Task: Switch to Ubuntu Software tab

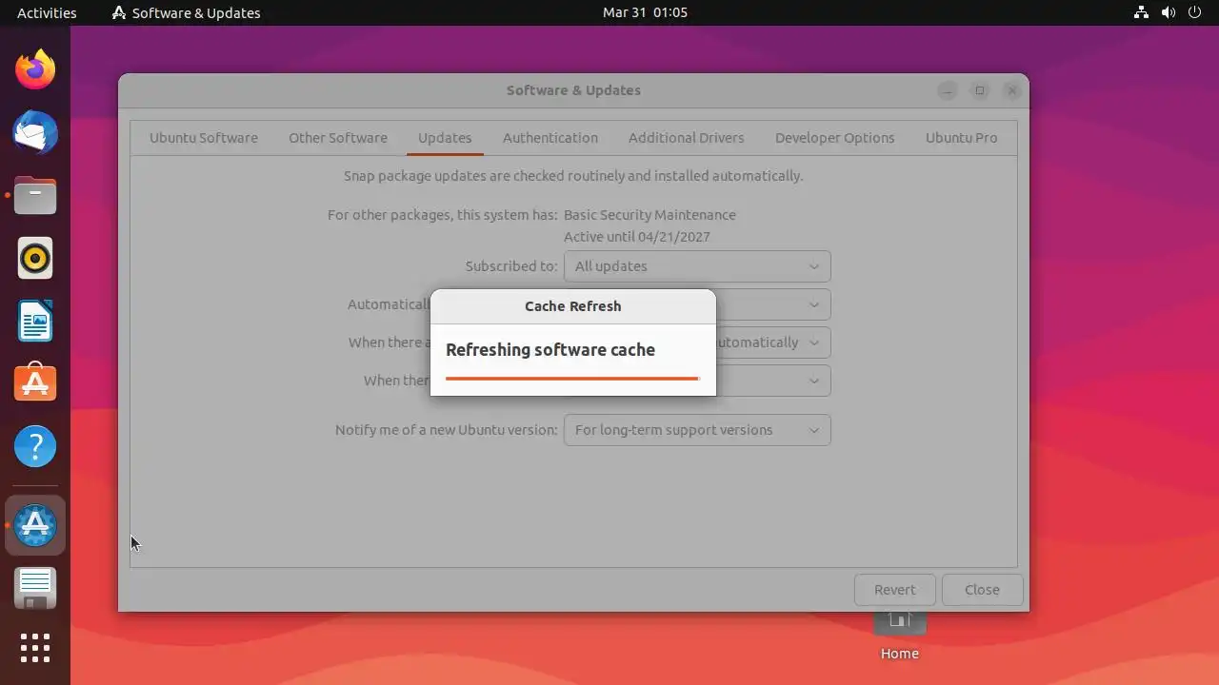Action: [204, 138]
